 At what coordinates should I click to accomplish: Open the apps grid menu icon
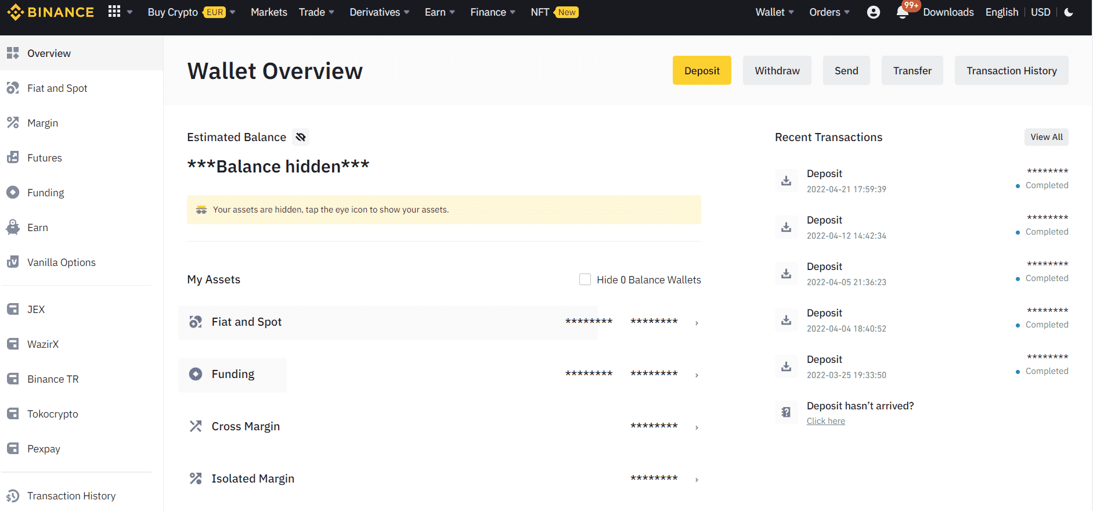[x=114, y=12]
